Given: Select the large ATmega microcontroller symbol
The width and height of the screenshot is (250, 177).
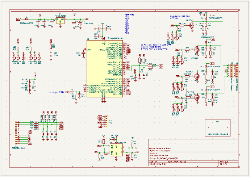Looking at the screenshot, I should click(x=105, y=69).
